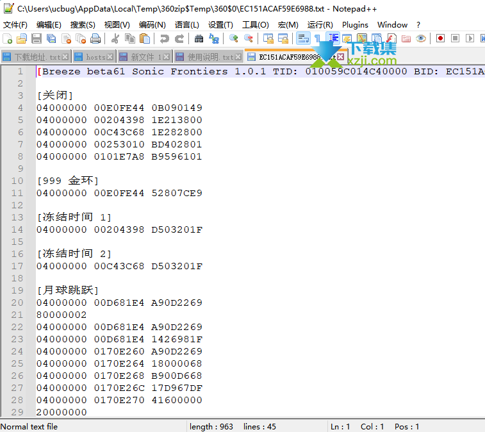Open the 搜索(S) menu

(x=83, y=25)
